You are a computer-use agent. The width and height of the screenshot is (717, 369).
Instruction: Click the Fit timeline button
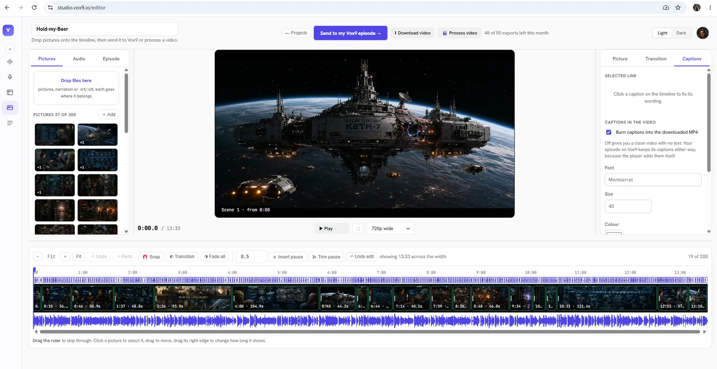pyautogui.click(x=79, y=257)
